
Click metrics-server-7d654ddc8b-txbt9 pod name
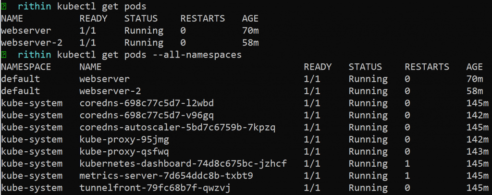166,175
